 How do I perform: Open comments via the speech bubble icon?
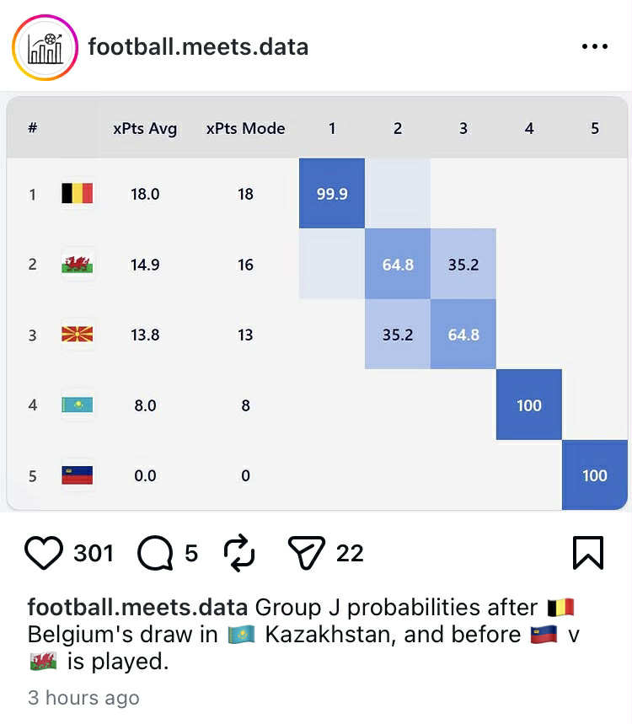(155, 553)
